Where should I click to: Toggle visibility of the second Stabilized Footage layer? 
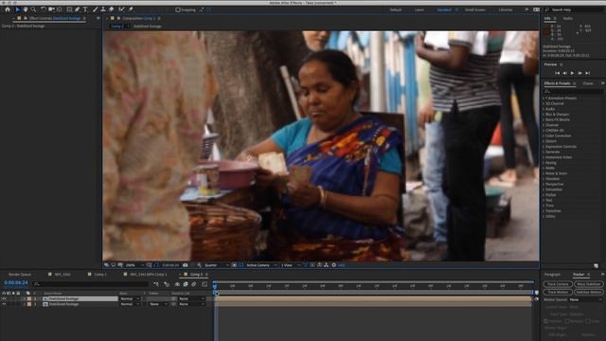click(x=4, y=304)
